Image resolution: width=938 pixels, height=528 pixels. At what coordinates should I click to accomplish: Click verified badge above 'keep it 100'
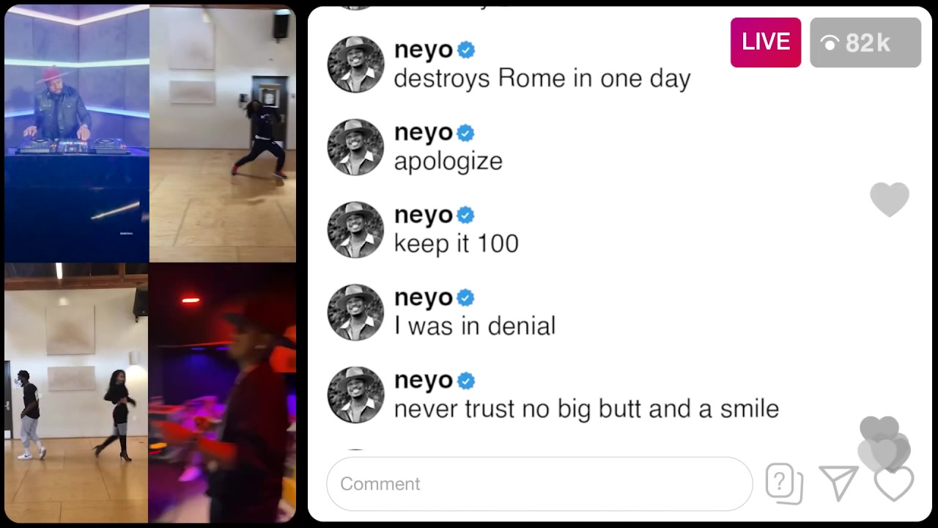pyautogui.click(x=466, y=216)
